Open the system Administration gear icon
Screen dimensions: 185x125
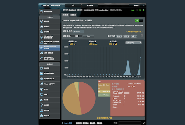pos(42,105)
